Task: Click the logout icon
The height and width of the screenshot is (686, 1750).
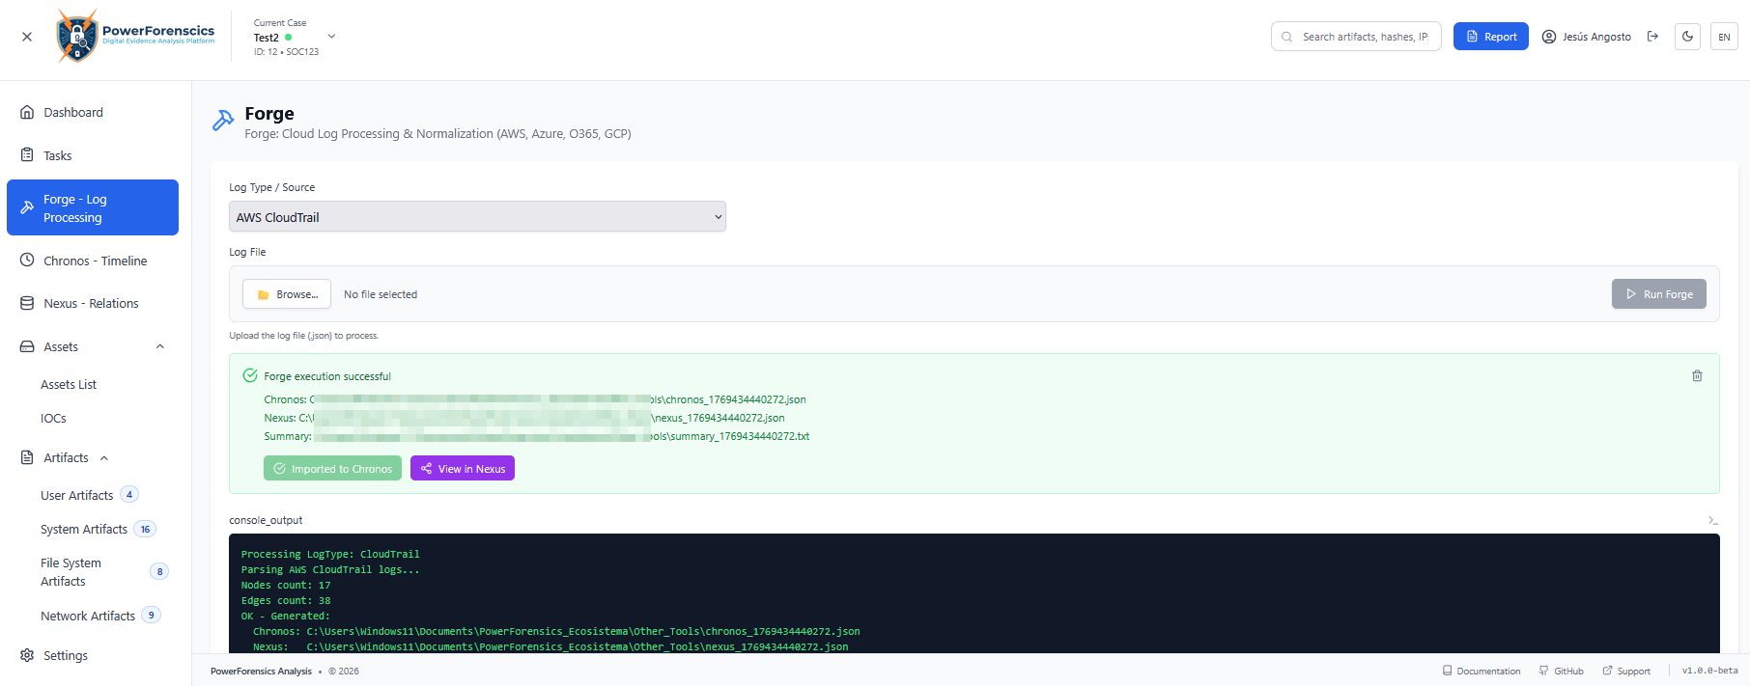Action: pyautogui.click(x=1652, y=37)
